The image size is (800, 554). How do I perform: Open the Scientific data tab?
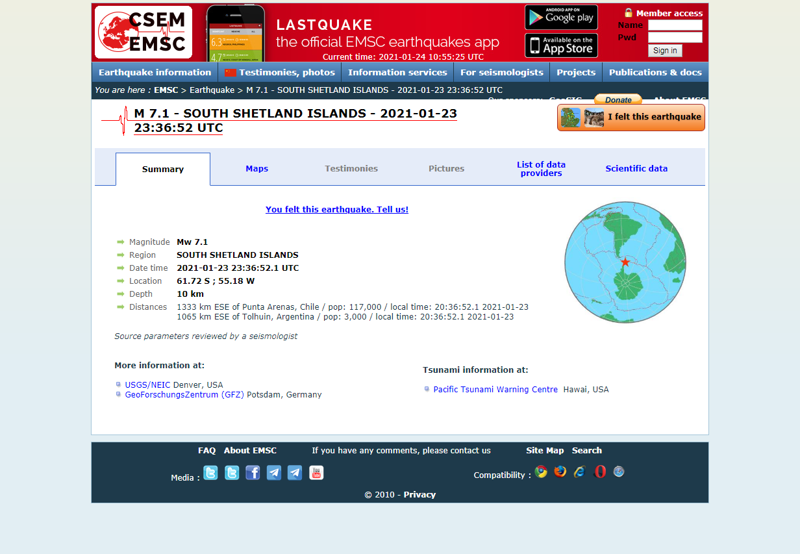[636, 169]
